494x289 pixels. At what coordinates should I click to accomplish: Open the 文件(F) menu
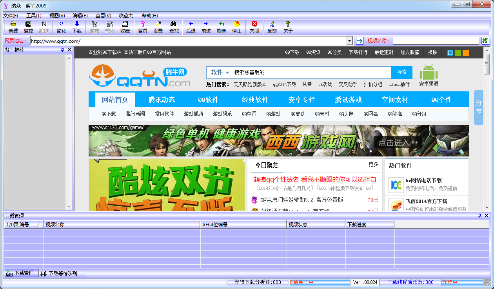(11, 16)
